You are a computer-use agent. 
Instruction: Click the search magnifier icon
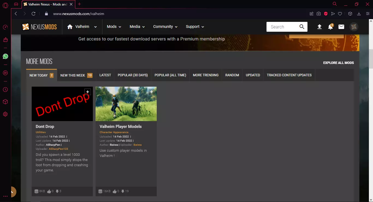[302, 27]
